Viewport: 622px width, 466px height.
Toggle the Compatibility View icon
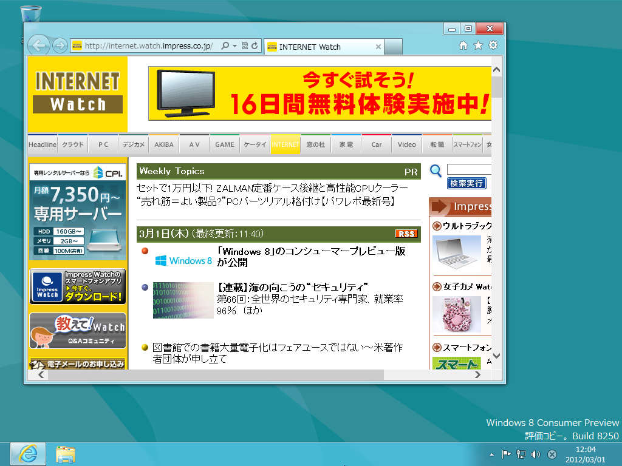(x=245, y=46)
